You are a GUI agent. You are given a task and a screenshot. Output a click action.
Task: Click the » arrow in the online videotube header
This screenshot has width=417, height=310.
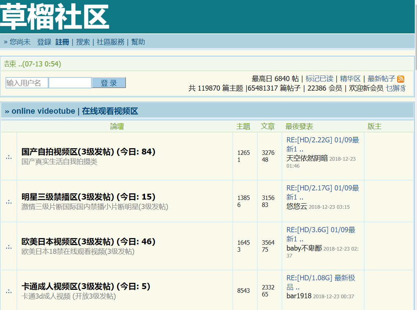point(7,111)
